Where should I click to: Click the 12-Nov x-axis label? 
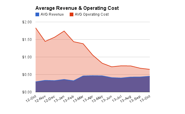pos(40,99)
